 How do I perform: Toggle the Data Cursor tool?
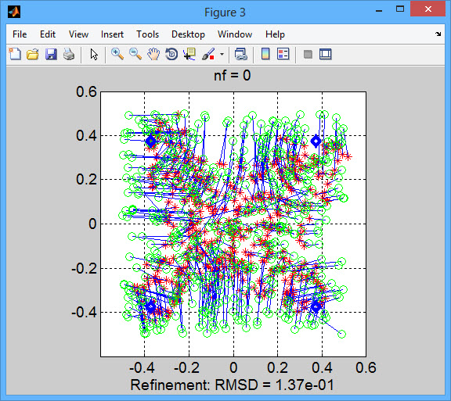(x=189, y=54)
